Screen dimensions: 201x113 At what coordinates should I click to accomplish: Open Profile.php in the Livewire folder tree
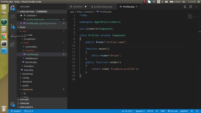tap(42, 54)
